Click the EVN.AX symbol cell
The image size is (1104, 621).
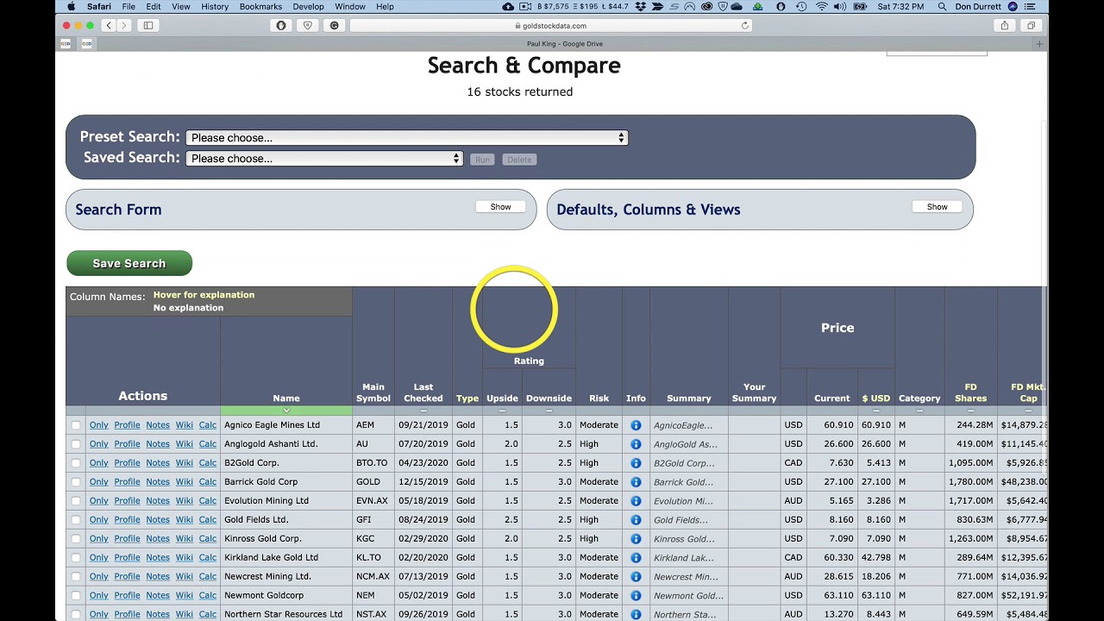[x=372, y=501]
